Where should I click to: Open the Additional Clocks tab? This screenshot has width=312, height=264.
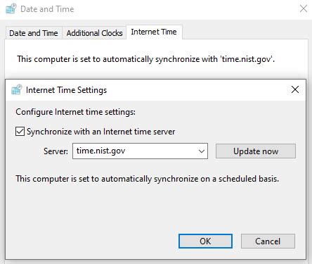tap(94, 33)
